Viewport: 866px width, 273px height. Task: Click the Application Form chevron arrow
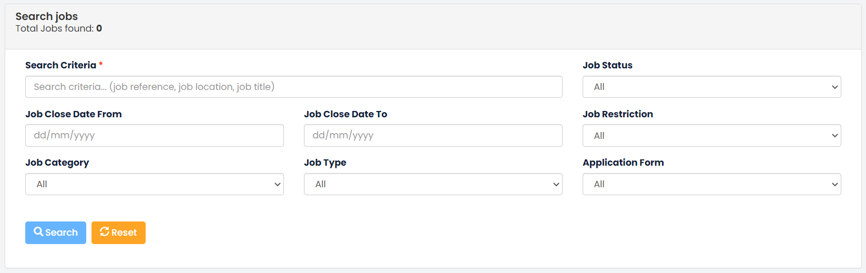click(834, 185)
